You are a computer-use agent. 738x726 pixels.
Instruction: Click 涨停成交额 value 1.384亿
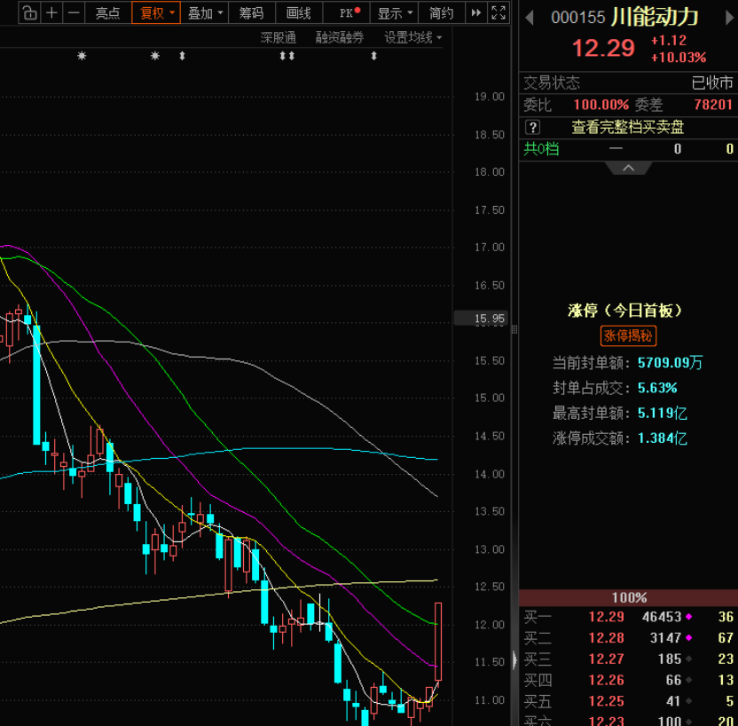tap(662, 438)
